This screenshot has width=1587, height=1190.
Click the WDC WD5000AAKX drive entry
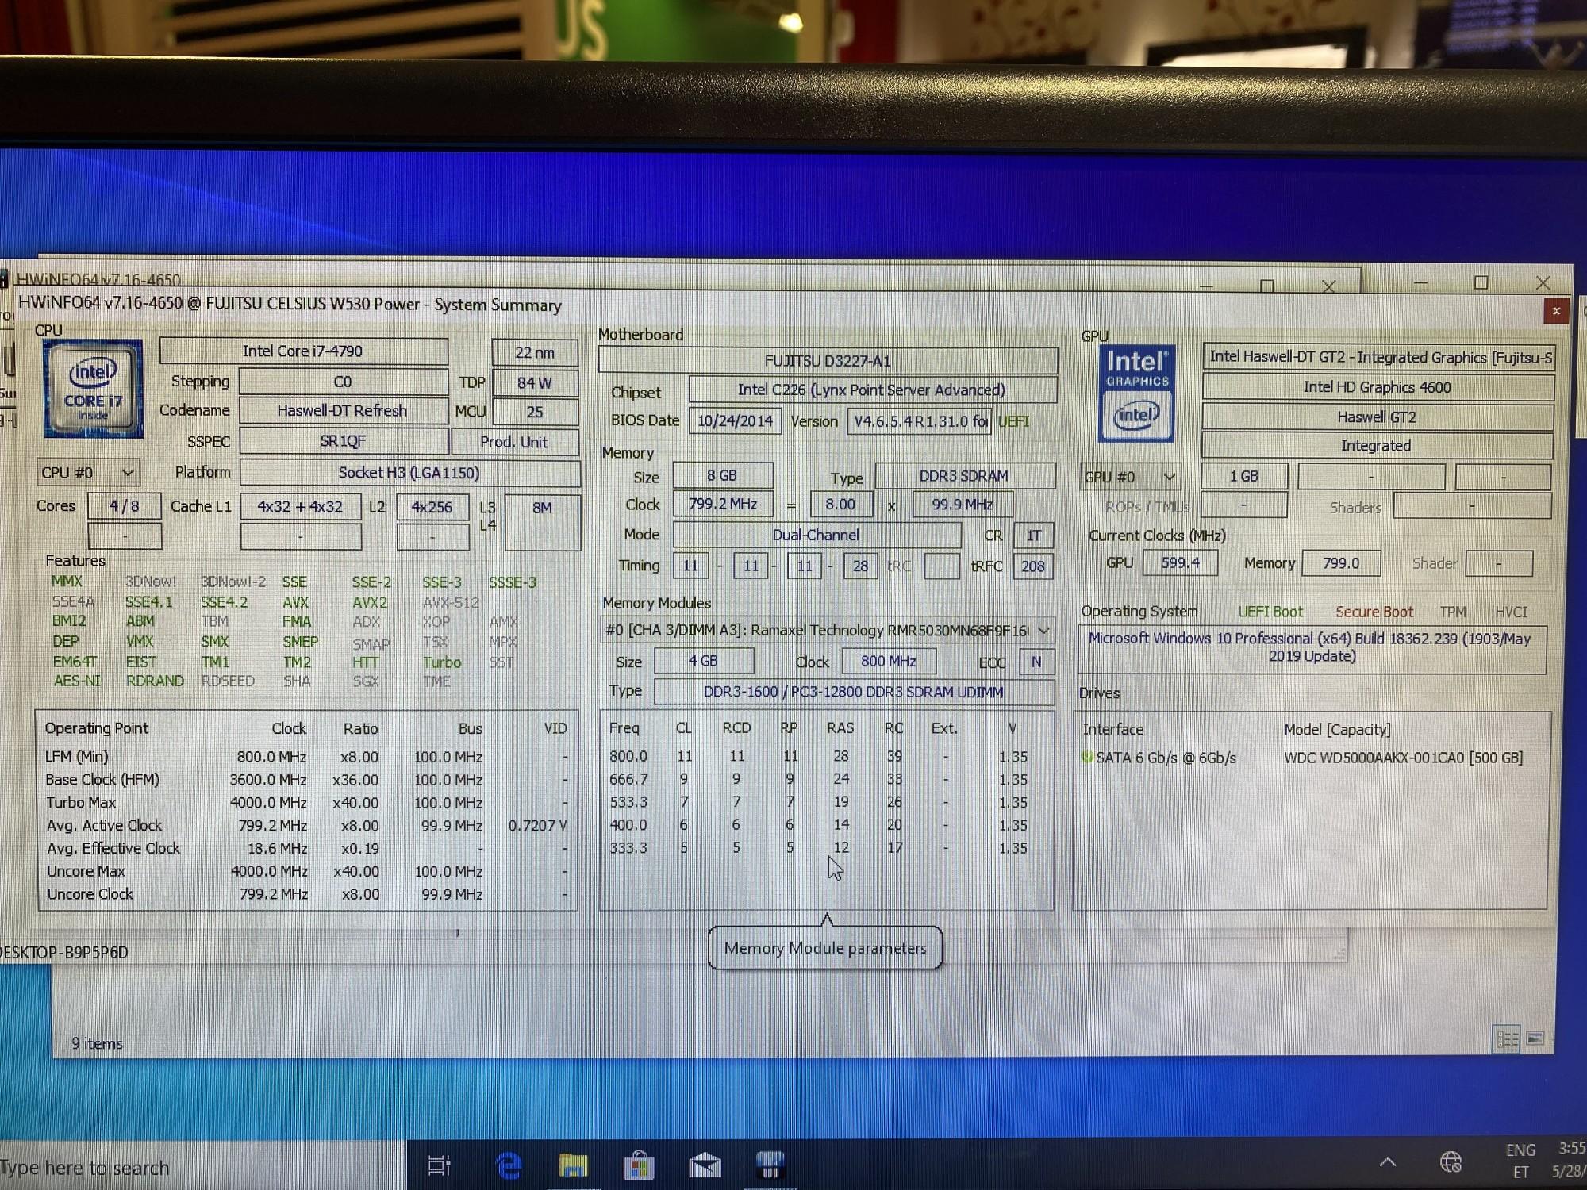pyautogui.click(x=1403, y=758)
